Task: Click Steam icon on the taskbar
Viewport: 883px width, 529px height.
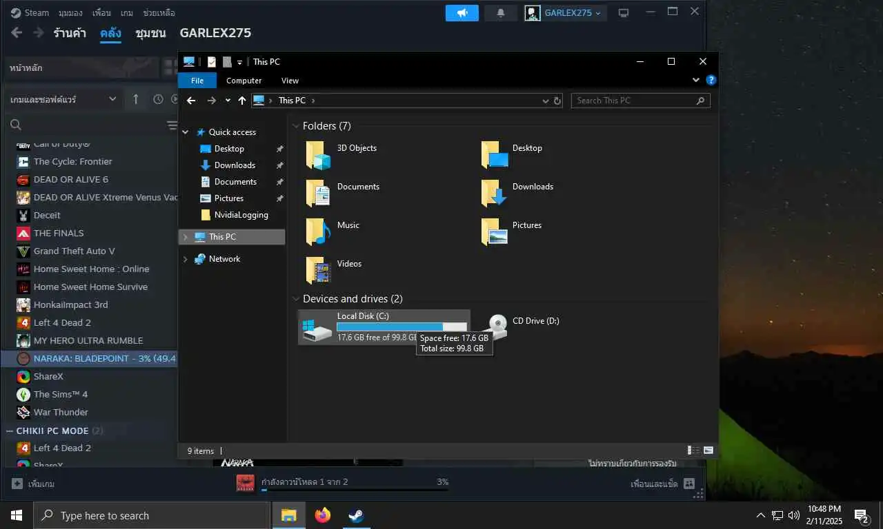Action: 356,515
